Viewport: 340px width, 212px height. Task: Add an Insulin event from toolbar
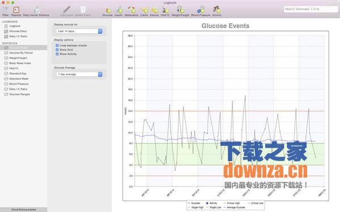pyautogui.click(x=118, y=11)
